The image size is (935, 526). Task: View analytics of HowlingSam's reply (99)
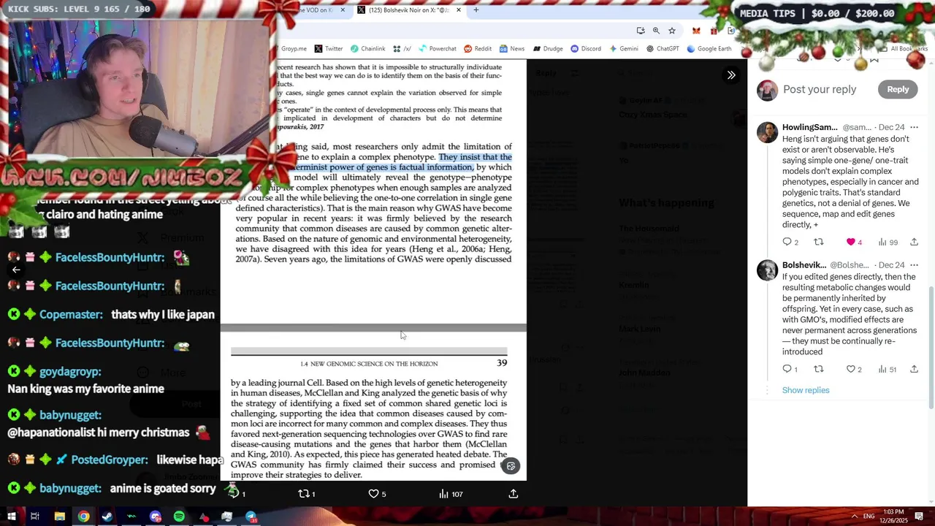coord(888,242)
